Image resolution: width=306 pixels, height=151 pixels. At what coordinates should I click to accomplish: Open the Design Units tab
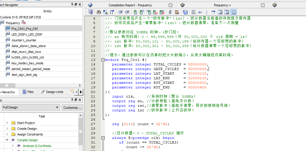click(x=52, y=92)
